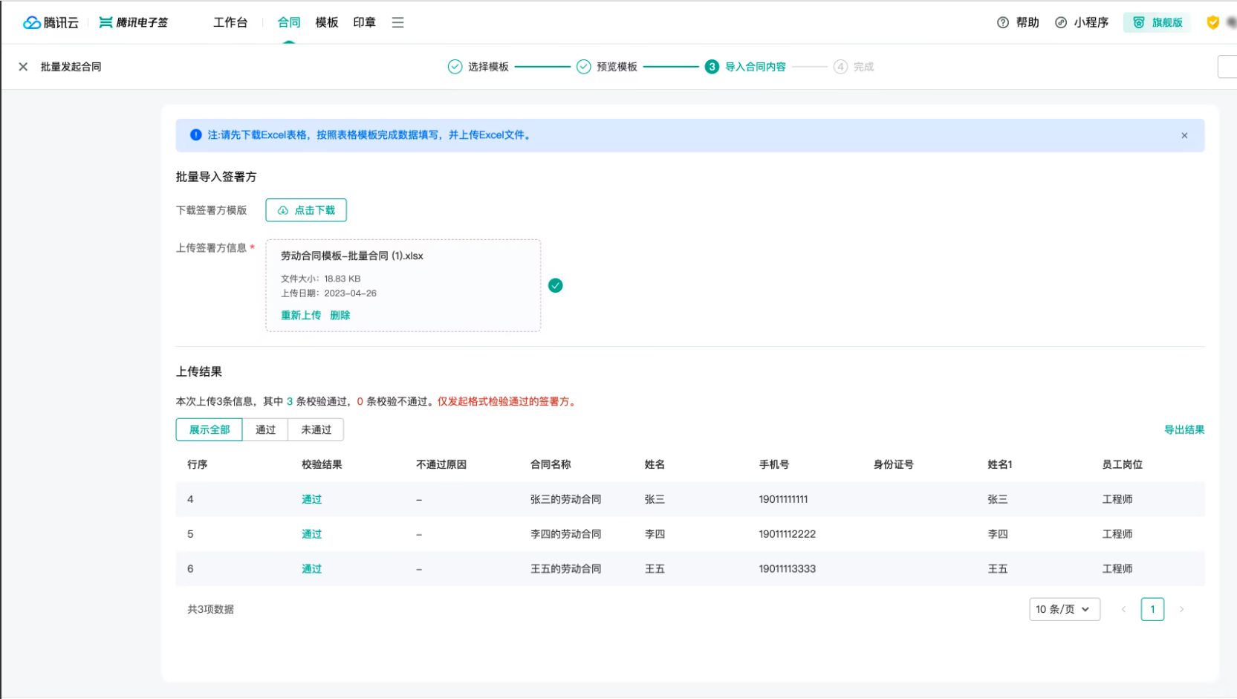Click 删除 to remove uploaded file

340,315
